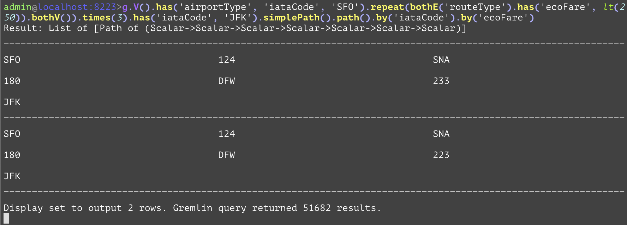Click JFK in the second result path

click(12, 176)
